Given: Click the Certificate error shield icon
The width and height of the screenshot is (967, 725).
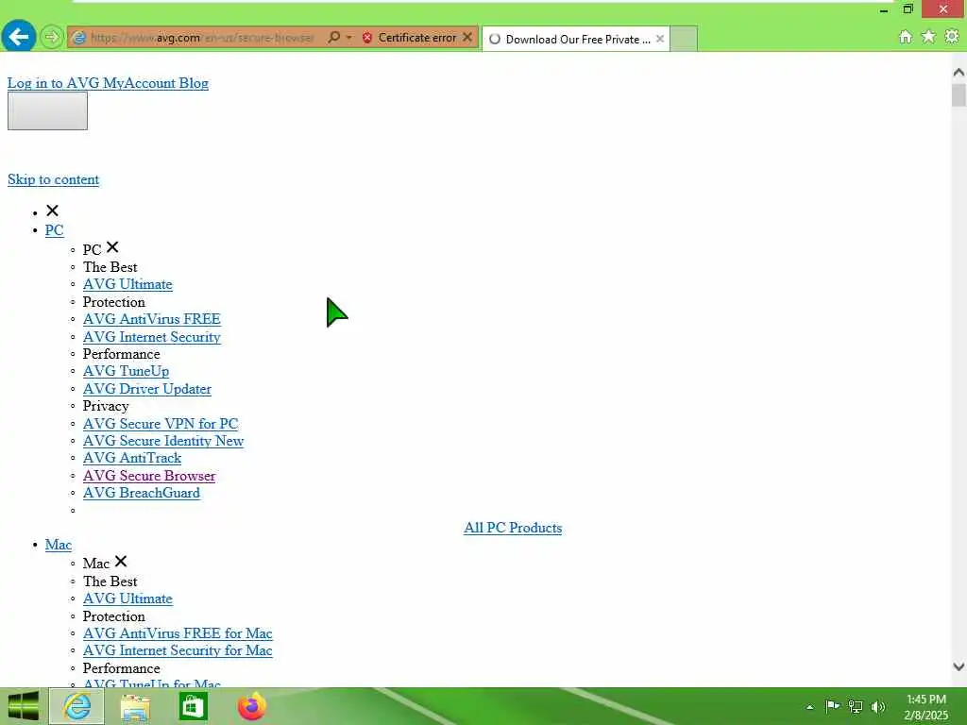Looking at the screenshot, I should coord(367,38).
